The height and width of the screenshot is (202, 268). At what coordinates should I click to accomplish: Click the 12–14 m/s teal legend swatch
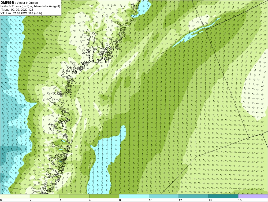click(193, 196)
